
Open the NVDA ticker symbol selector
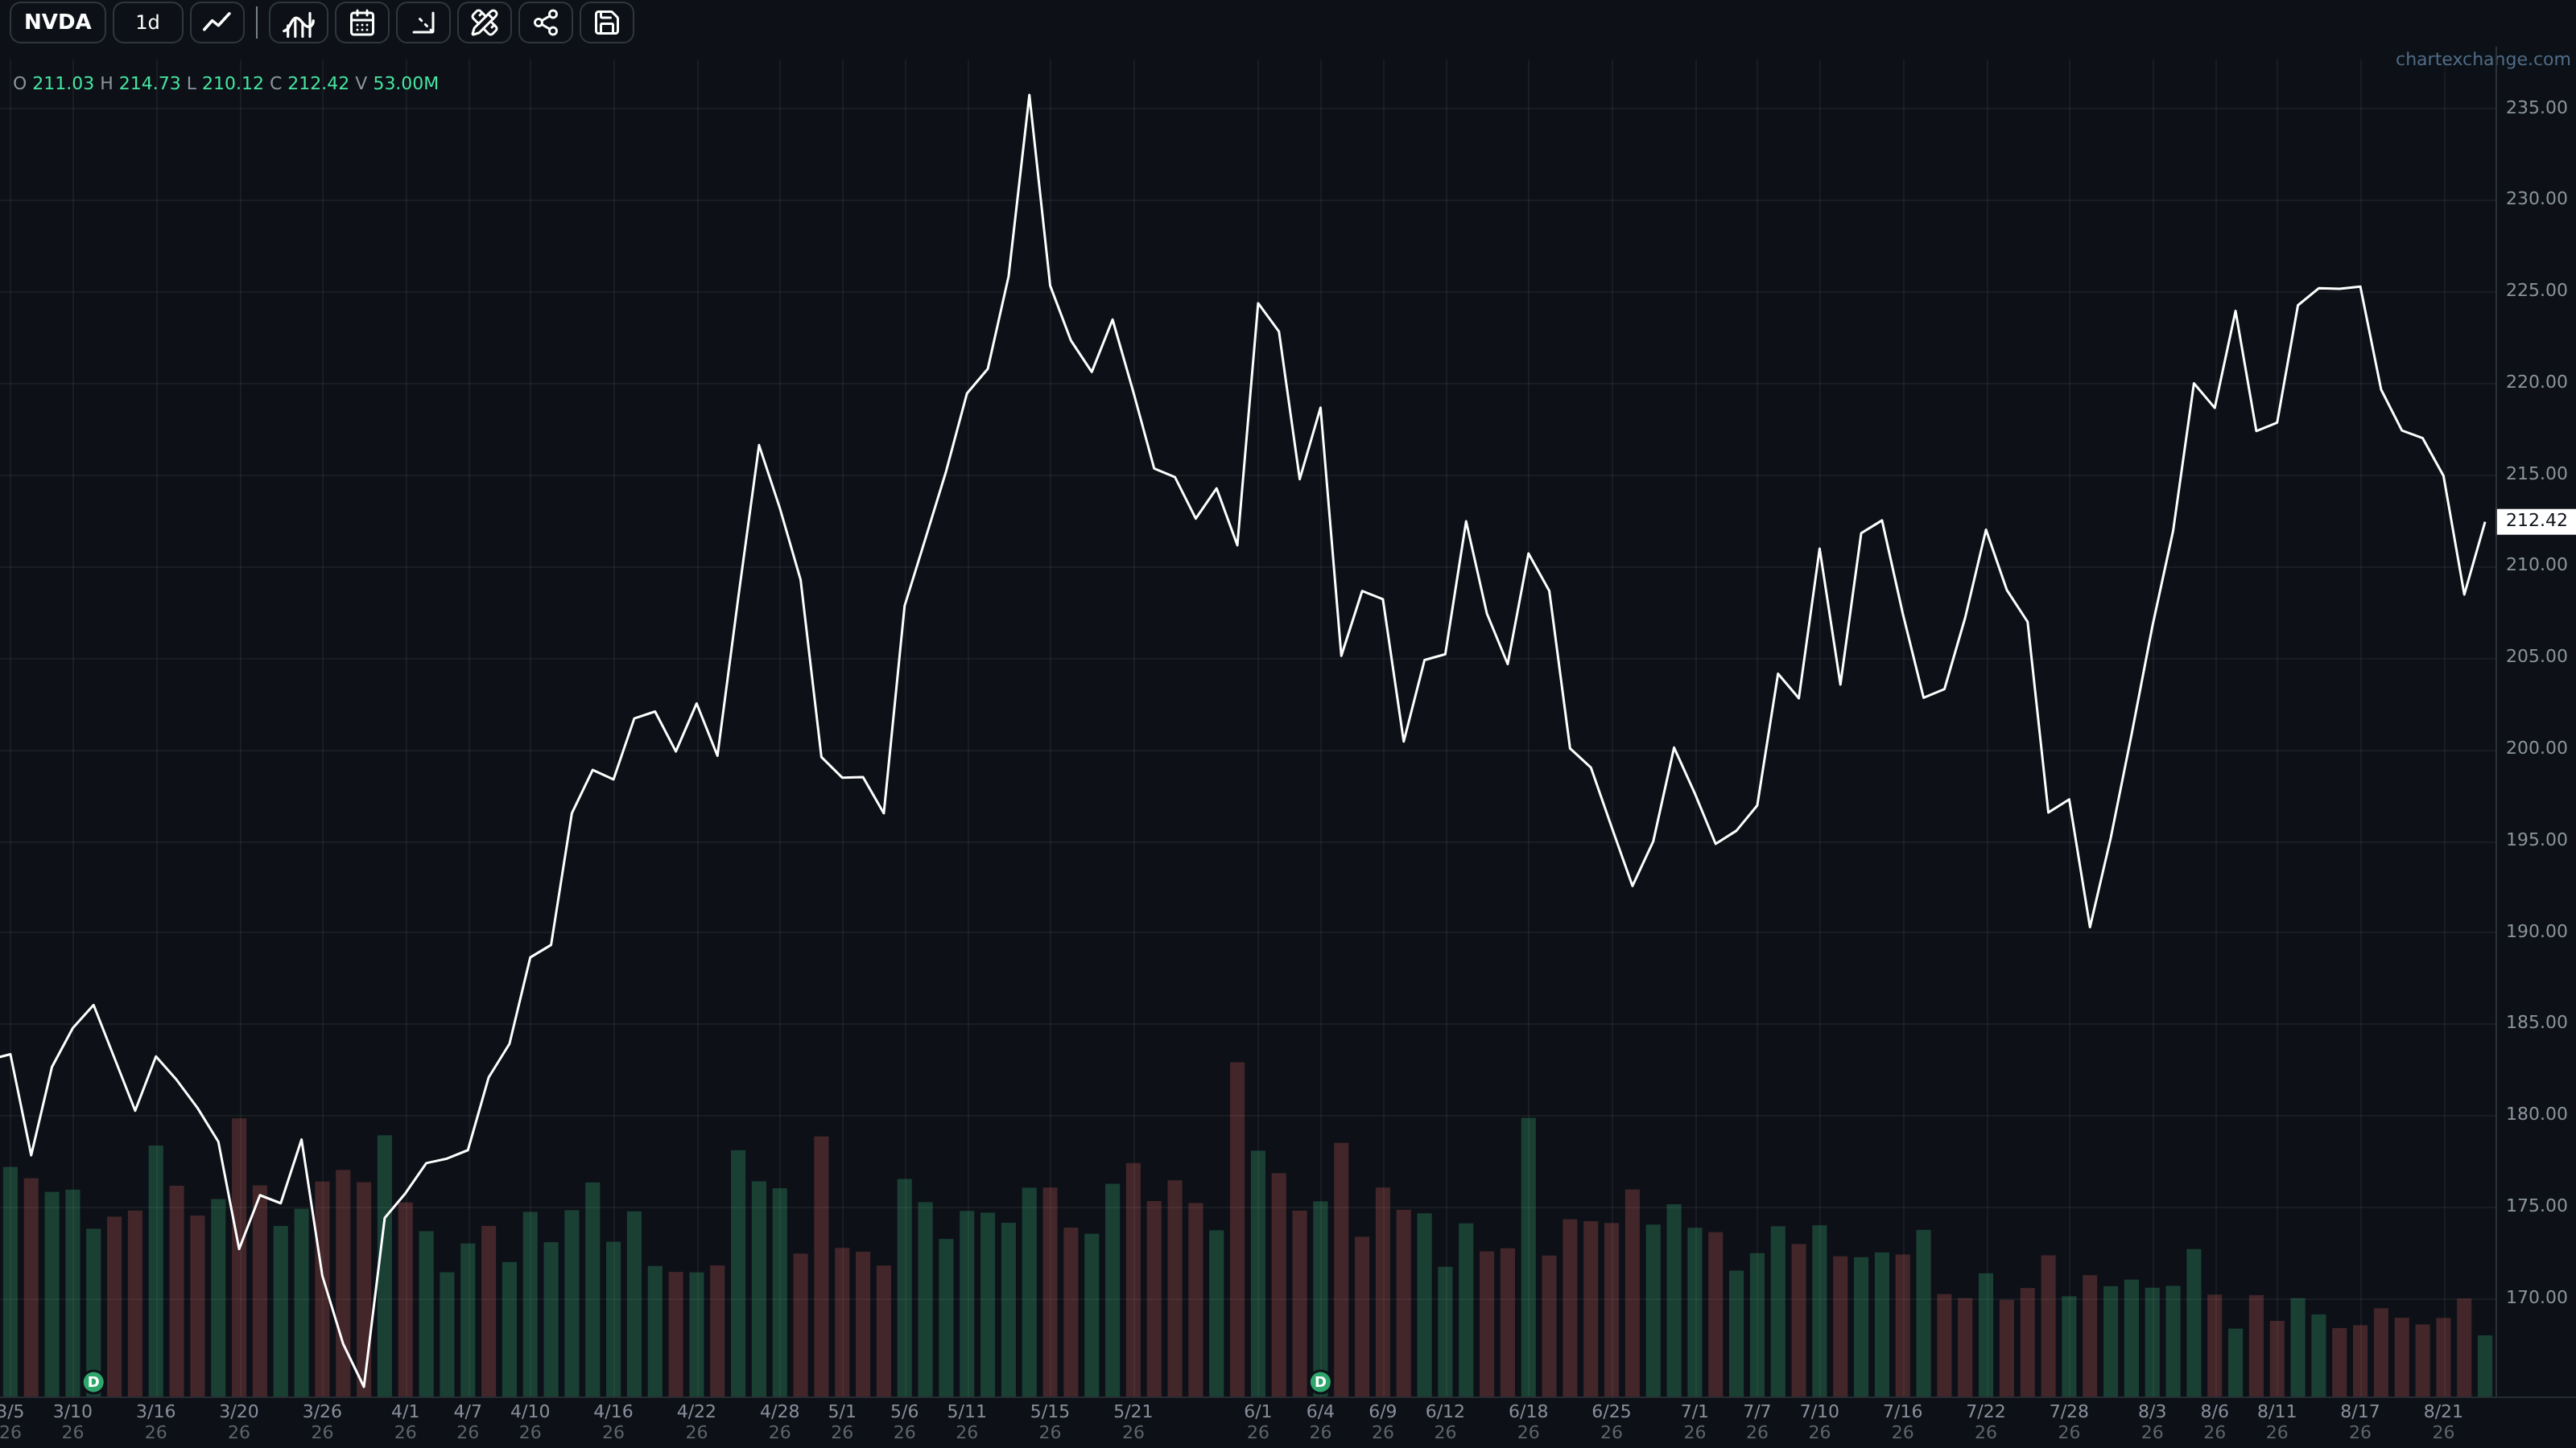pyautogui.click(x=57, y=22)
